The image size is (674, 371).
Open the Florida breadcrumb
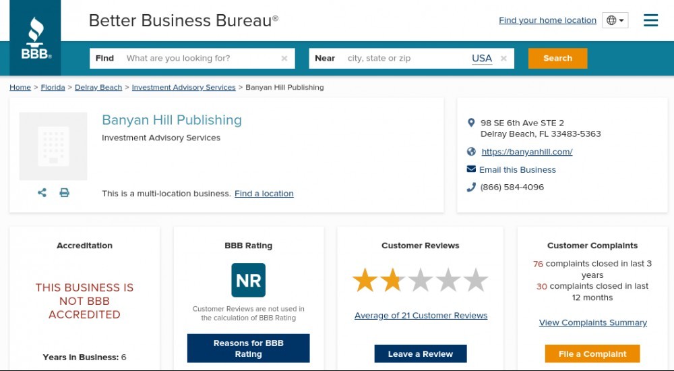[x=53, y=88]
